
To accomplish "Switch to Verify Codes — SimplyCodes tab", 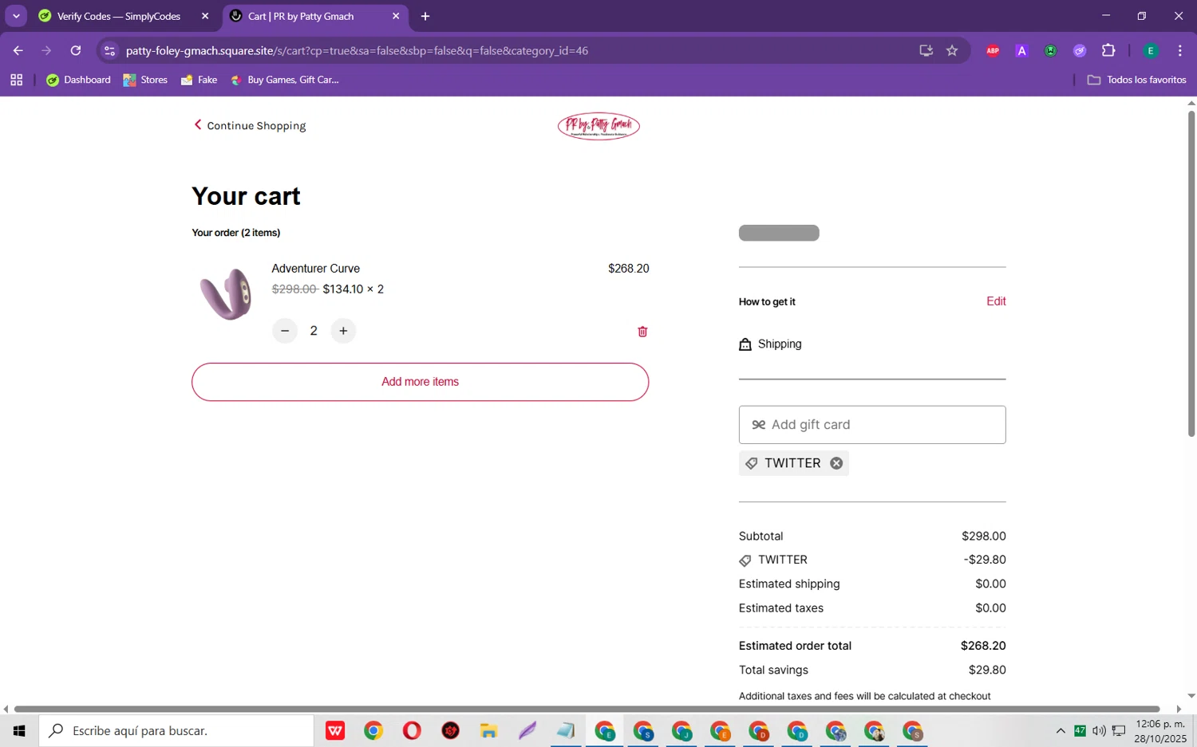I will point(120,16).
